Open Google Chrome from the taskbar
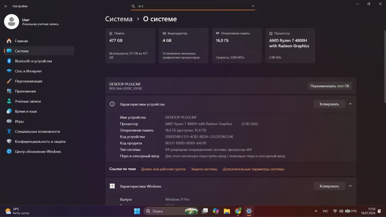The height and width of the screenshot is (217, 386). [x=238, y=211]
